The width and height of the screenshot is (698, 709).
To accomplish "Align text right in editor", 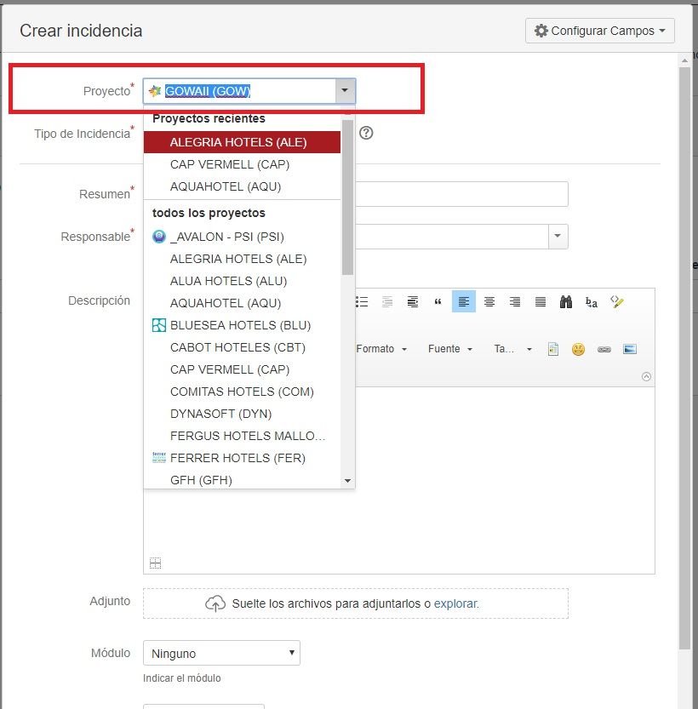I will 514,301.
